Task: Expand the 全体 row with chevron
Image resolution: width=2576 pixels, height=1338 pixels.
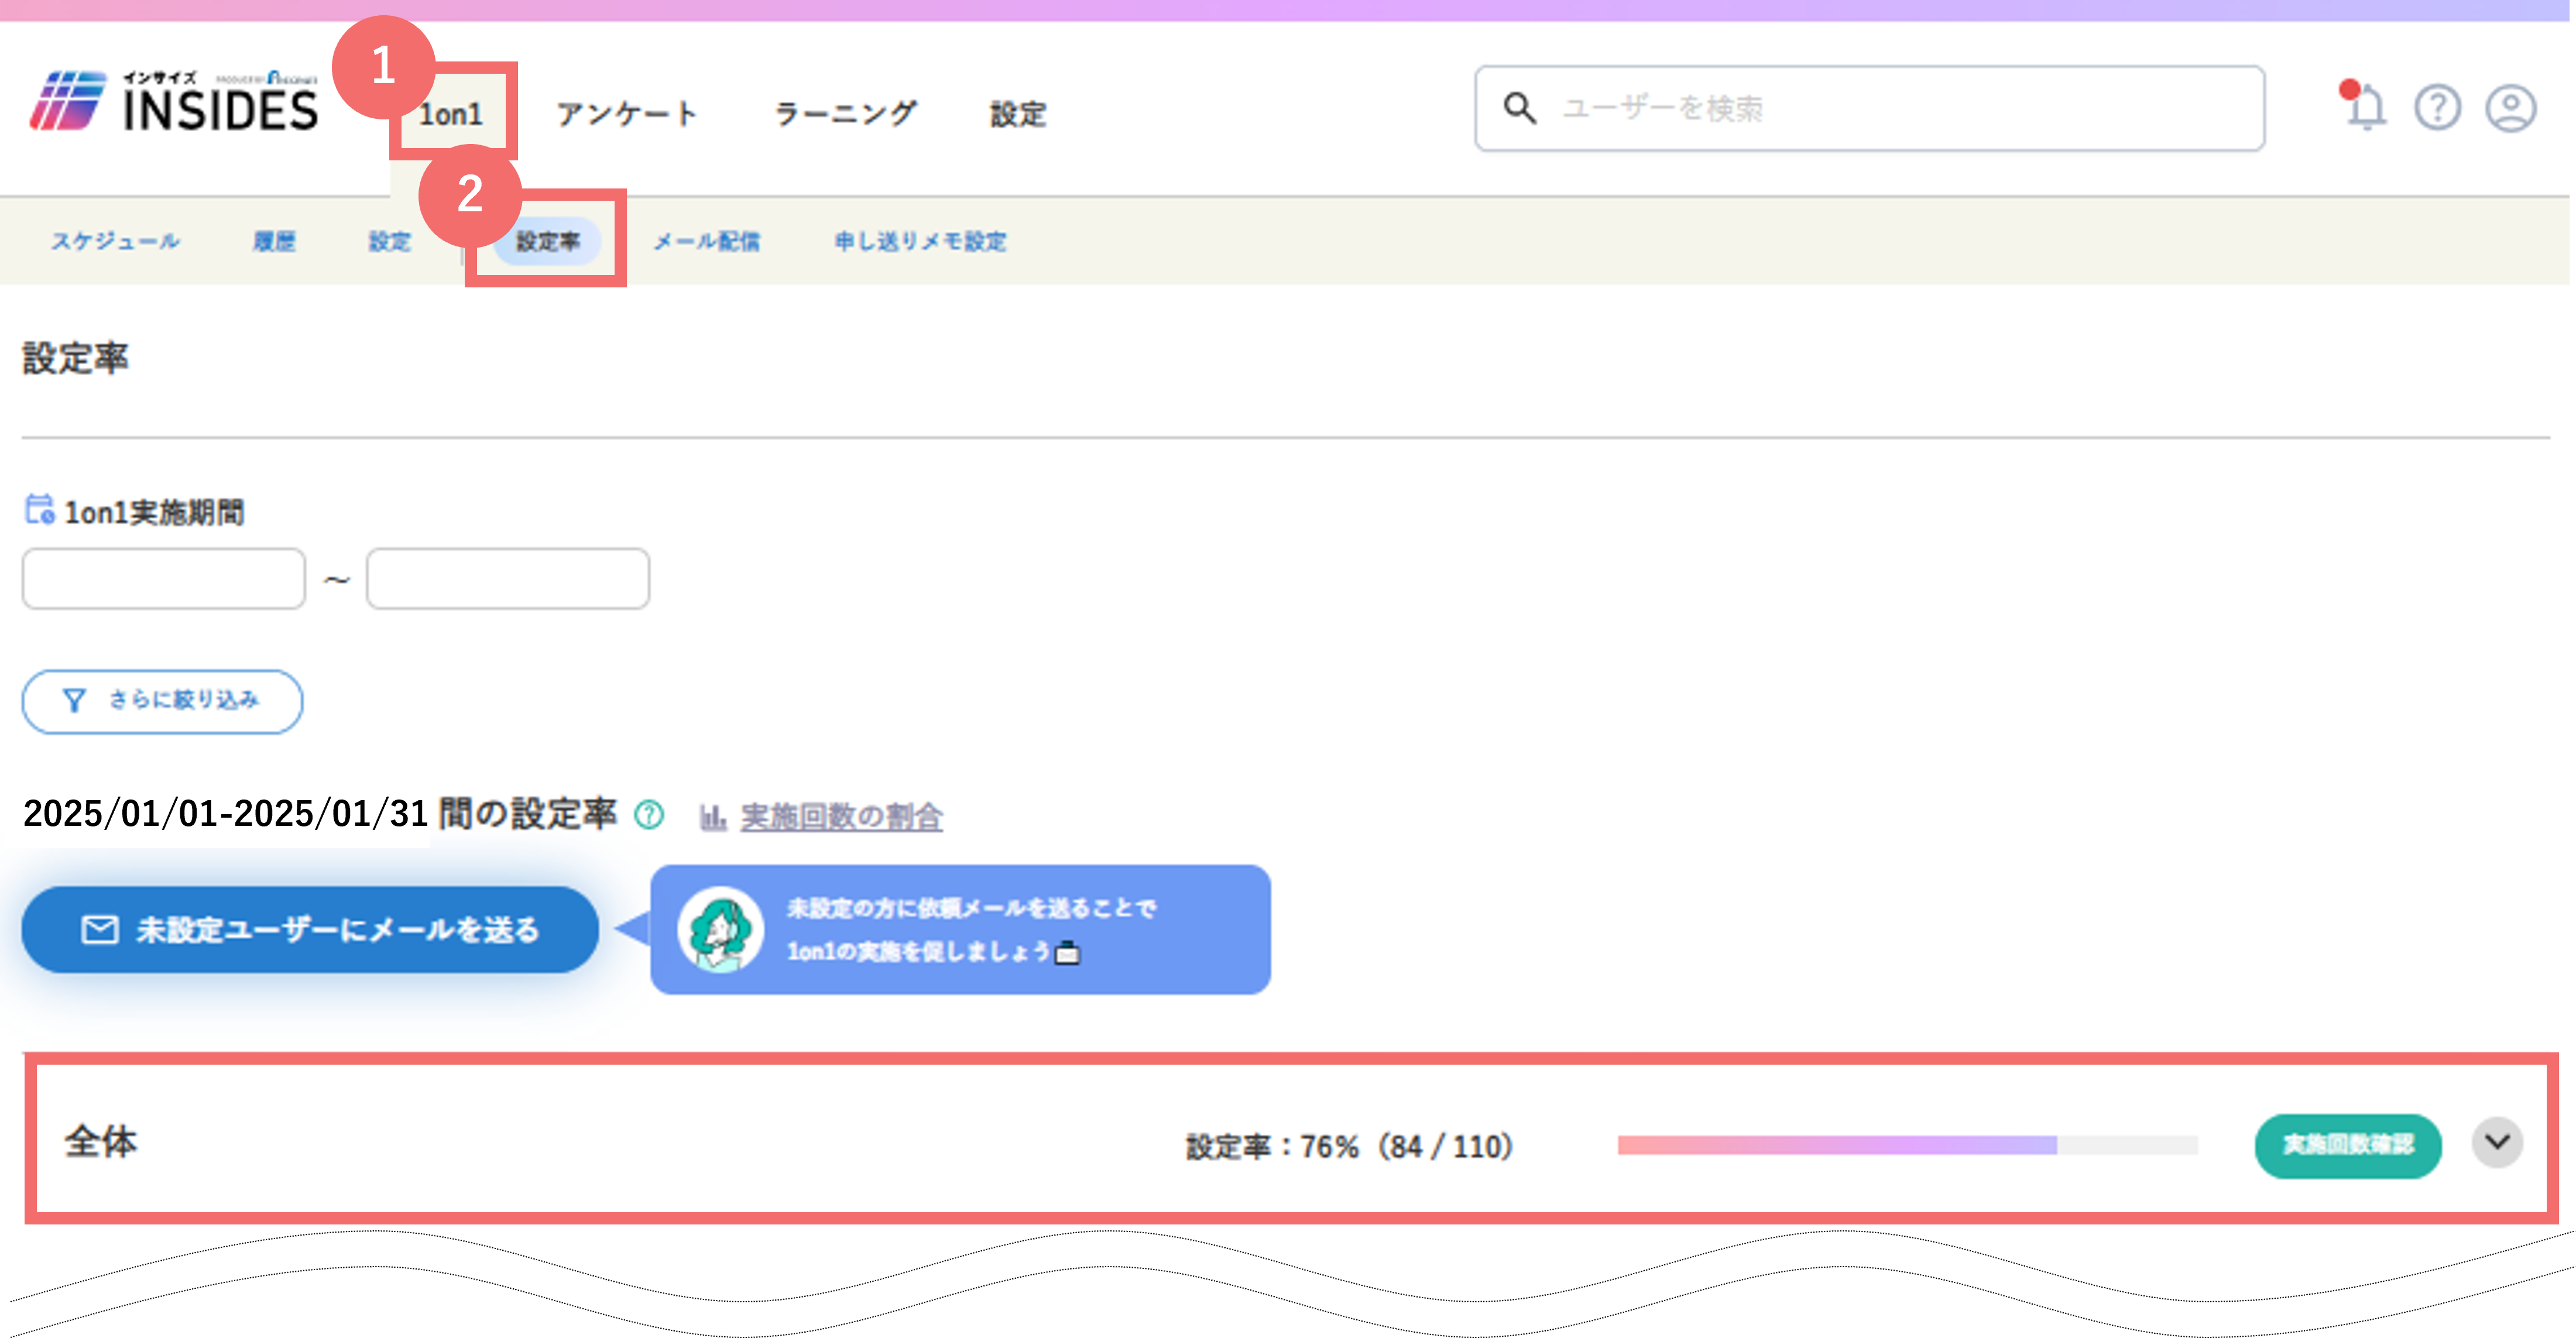Action: click(x=2497, y=1142)
